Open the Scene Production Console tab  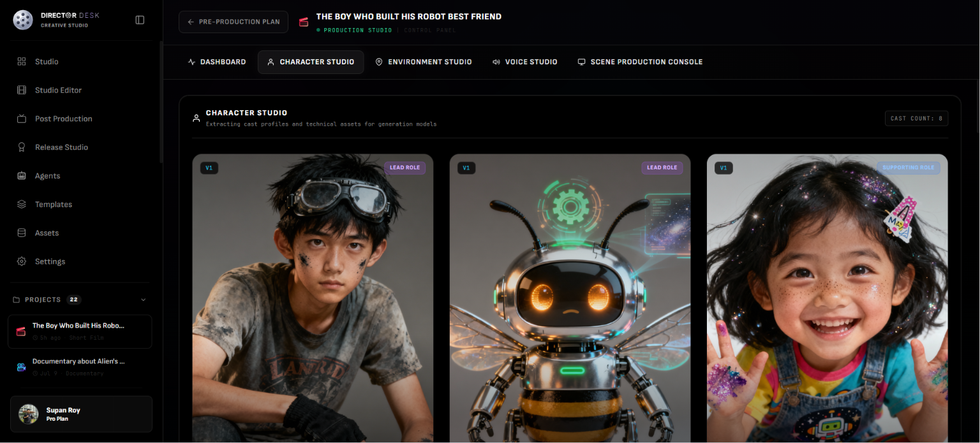(640, 62)
